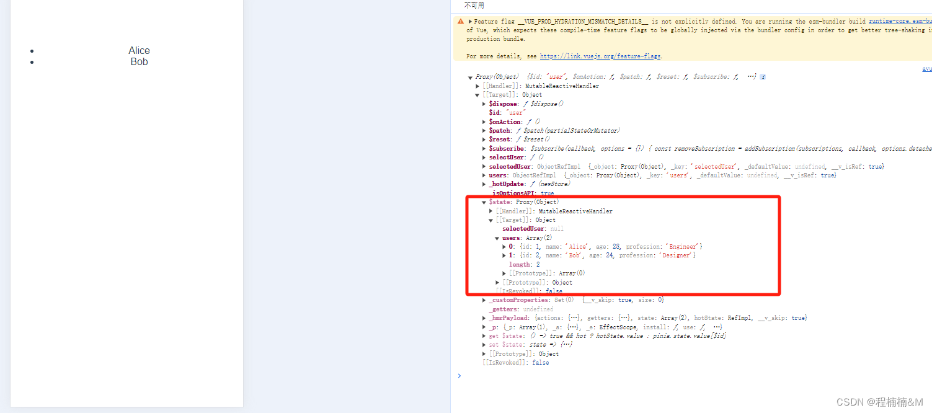Click the _getters: undefined property
This screenshot has height=413, width=932.
[521, 309]
